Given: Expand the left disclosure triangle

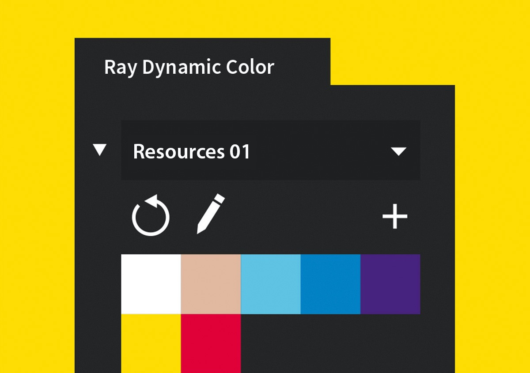Looking at the screenshot, I should [99, 151].
